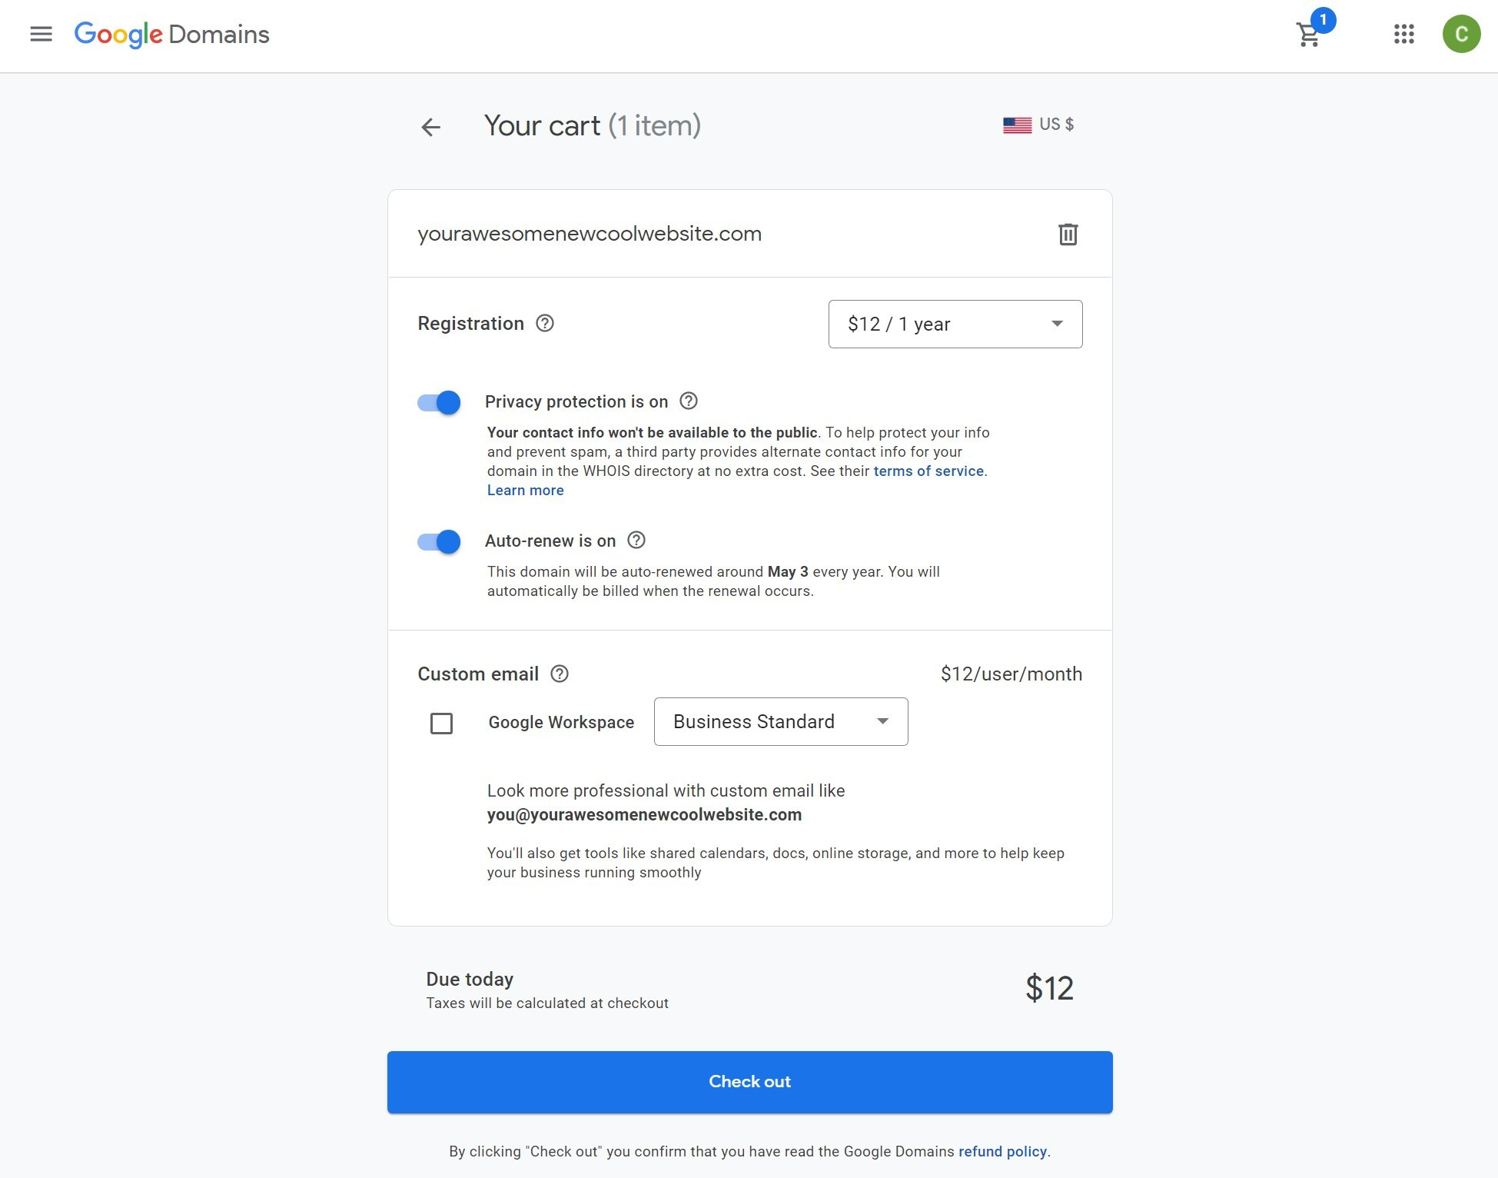Open the Learn more link
1498x1178 pixels.
pos(525,490)
